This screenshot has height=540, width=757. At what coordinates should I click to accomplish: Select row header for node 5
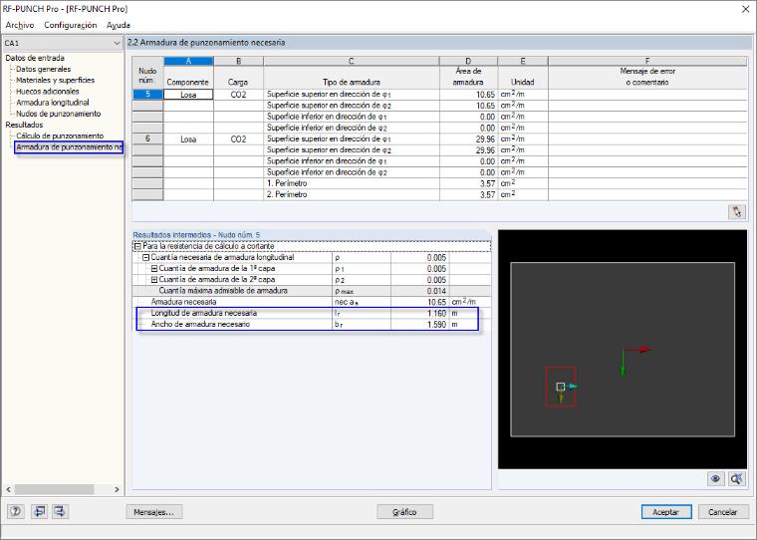pyautogui.click(x=147, y=95)
